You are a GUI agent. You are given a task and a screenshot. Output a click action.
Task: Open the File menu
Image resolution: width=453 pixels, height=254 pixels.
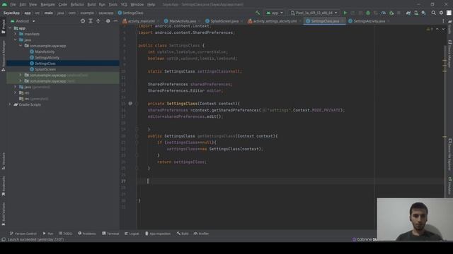13,5
